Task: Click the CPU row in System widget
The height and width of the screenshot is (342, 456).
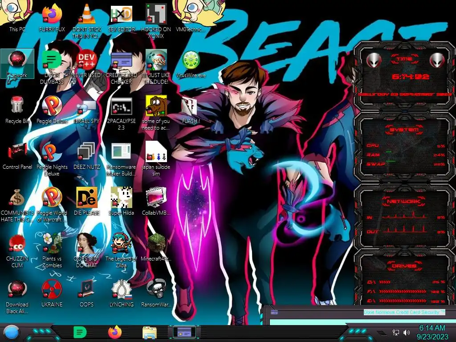Action: (406, 146)
